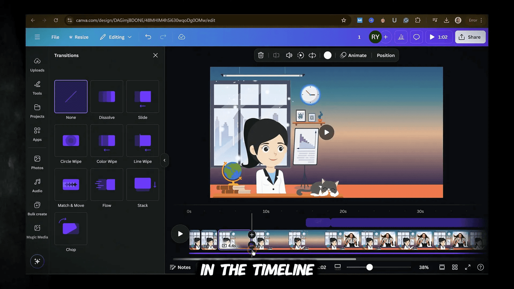Open the File menu
Image resolution: width=514 pixels, height=289 pixels.
[55, 37]
